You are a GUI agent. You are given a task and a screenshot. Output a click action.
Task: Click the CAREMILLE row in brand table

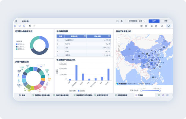coord(84,40)
